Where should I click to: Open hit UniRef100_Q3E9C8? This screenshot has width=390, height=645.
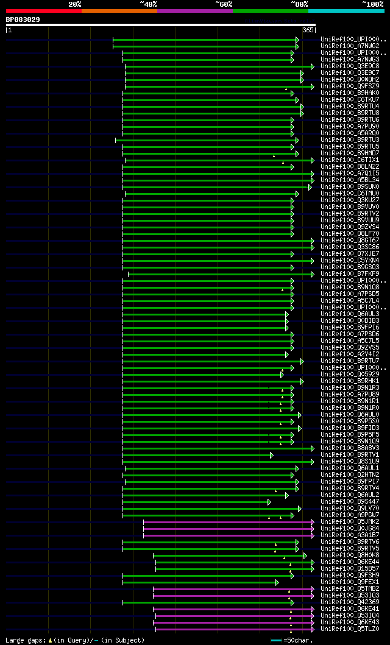(x=350, y=66)
